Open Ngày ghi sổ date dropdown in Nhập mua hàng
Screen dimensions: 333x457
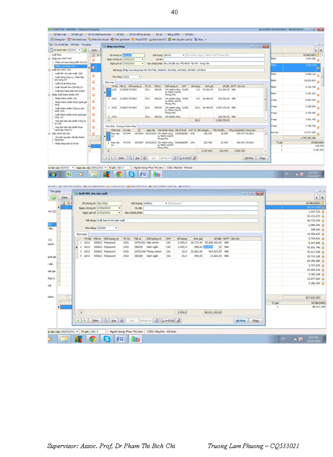(x=143, y=63)
